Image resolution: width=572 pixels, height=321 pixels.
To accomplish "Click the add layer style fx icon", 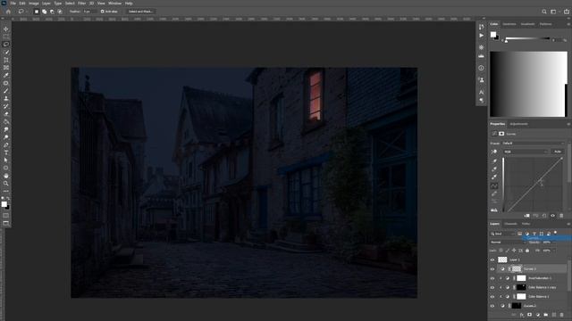I will pyautogui.click(x=522, y=315).
